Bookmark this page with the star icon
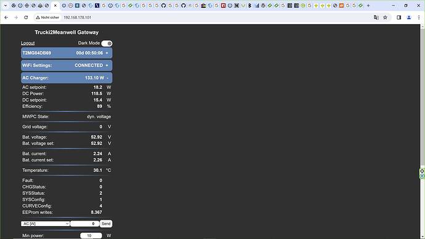425x239 pixels. (385, 17)
